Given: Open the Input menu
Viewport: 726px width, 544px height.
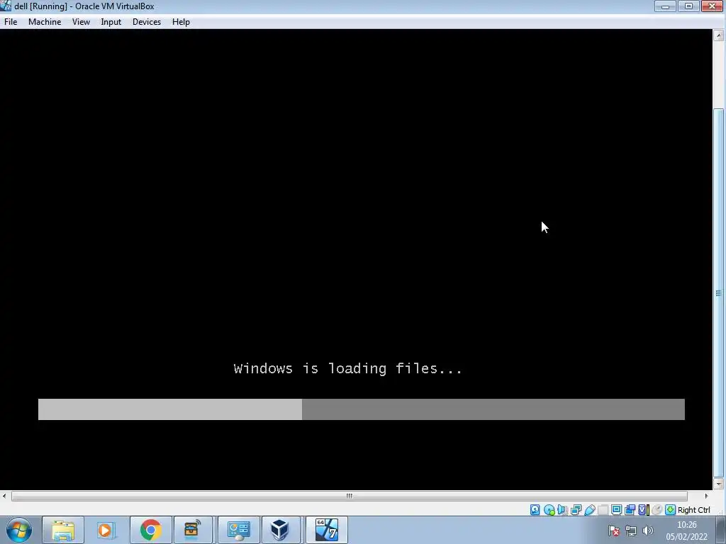Looking at the screenshot, I should [111, 22].
